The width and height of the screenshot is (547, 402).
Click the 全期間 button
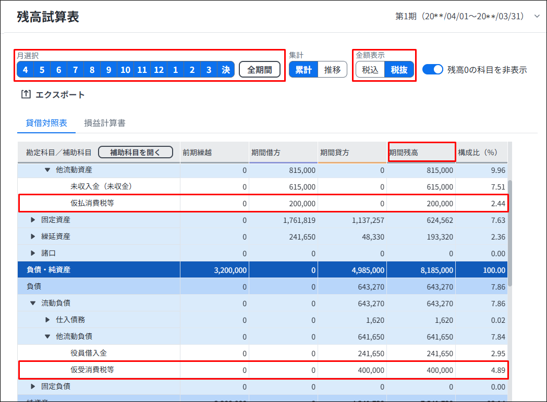(x=260, y=70)
